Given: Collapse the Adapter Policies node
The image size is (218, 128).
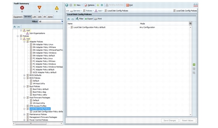Looking at the screenshot, I should pyautogui.click(x=24, y=42).
